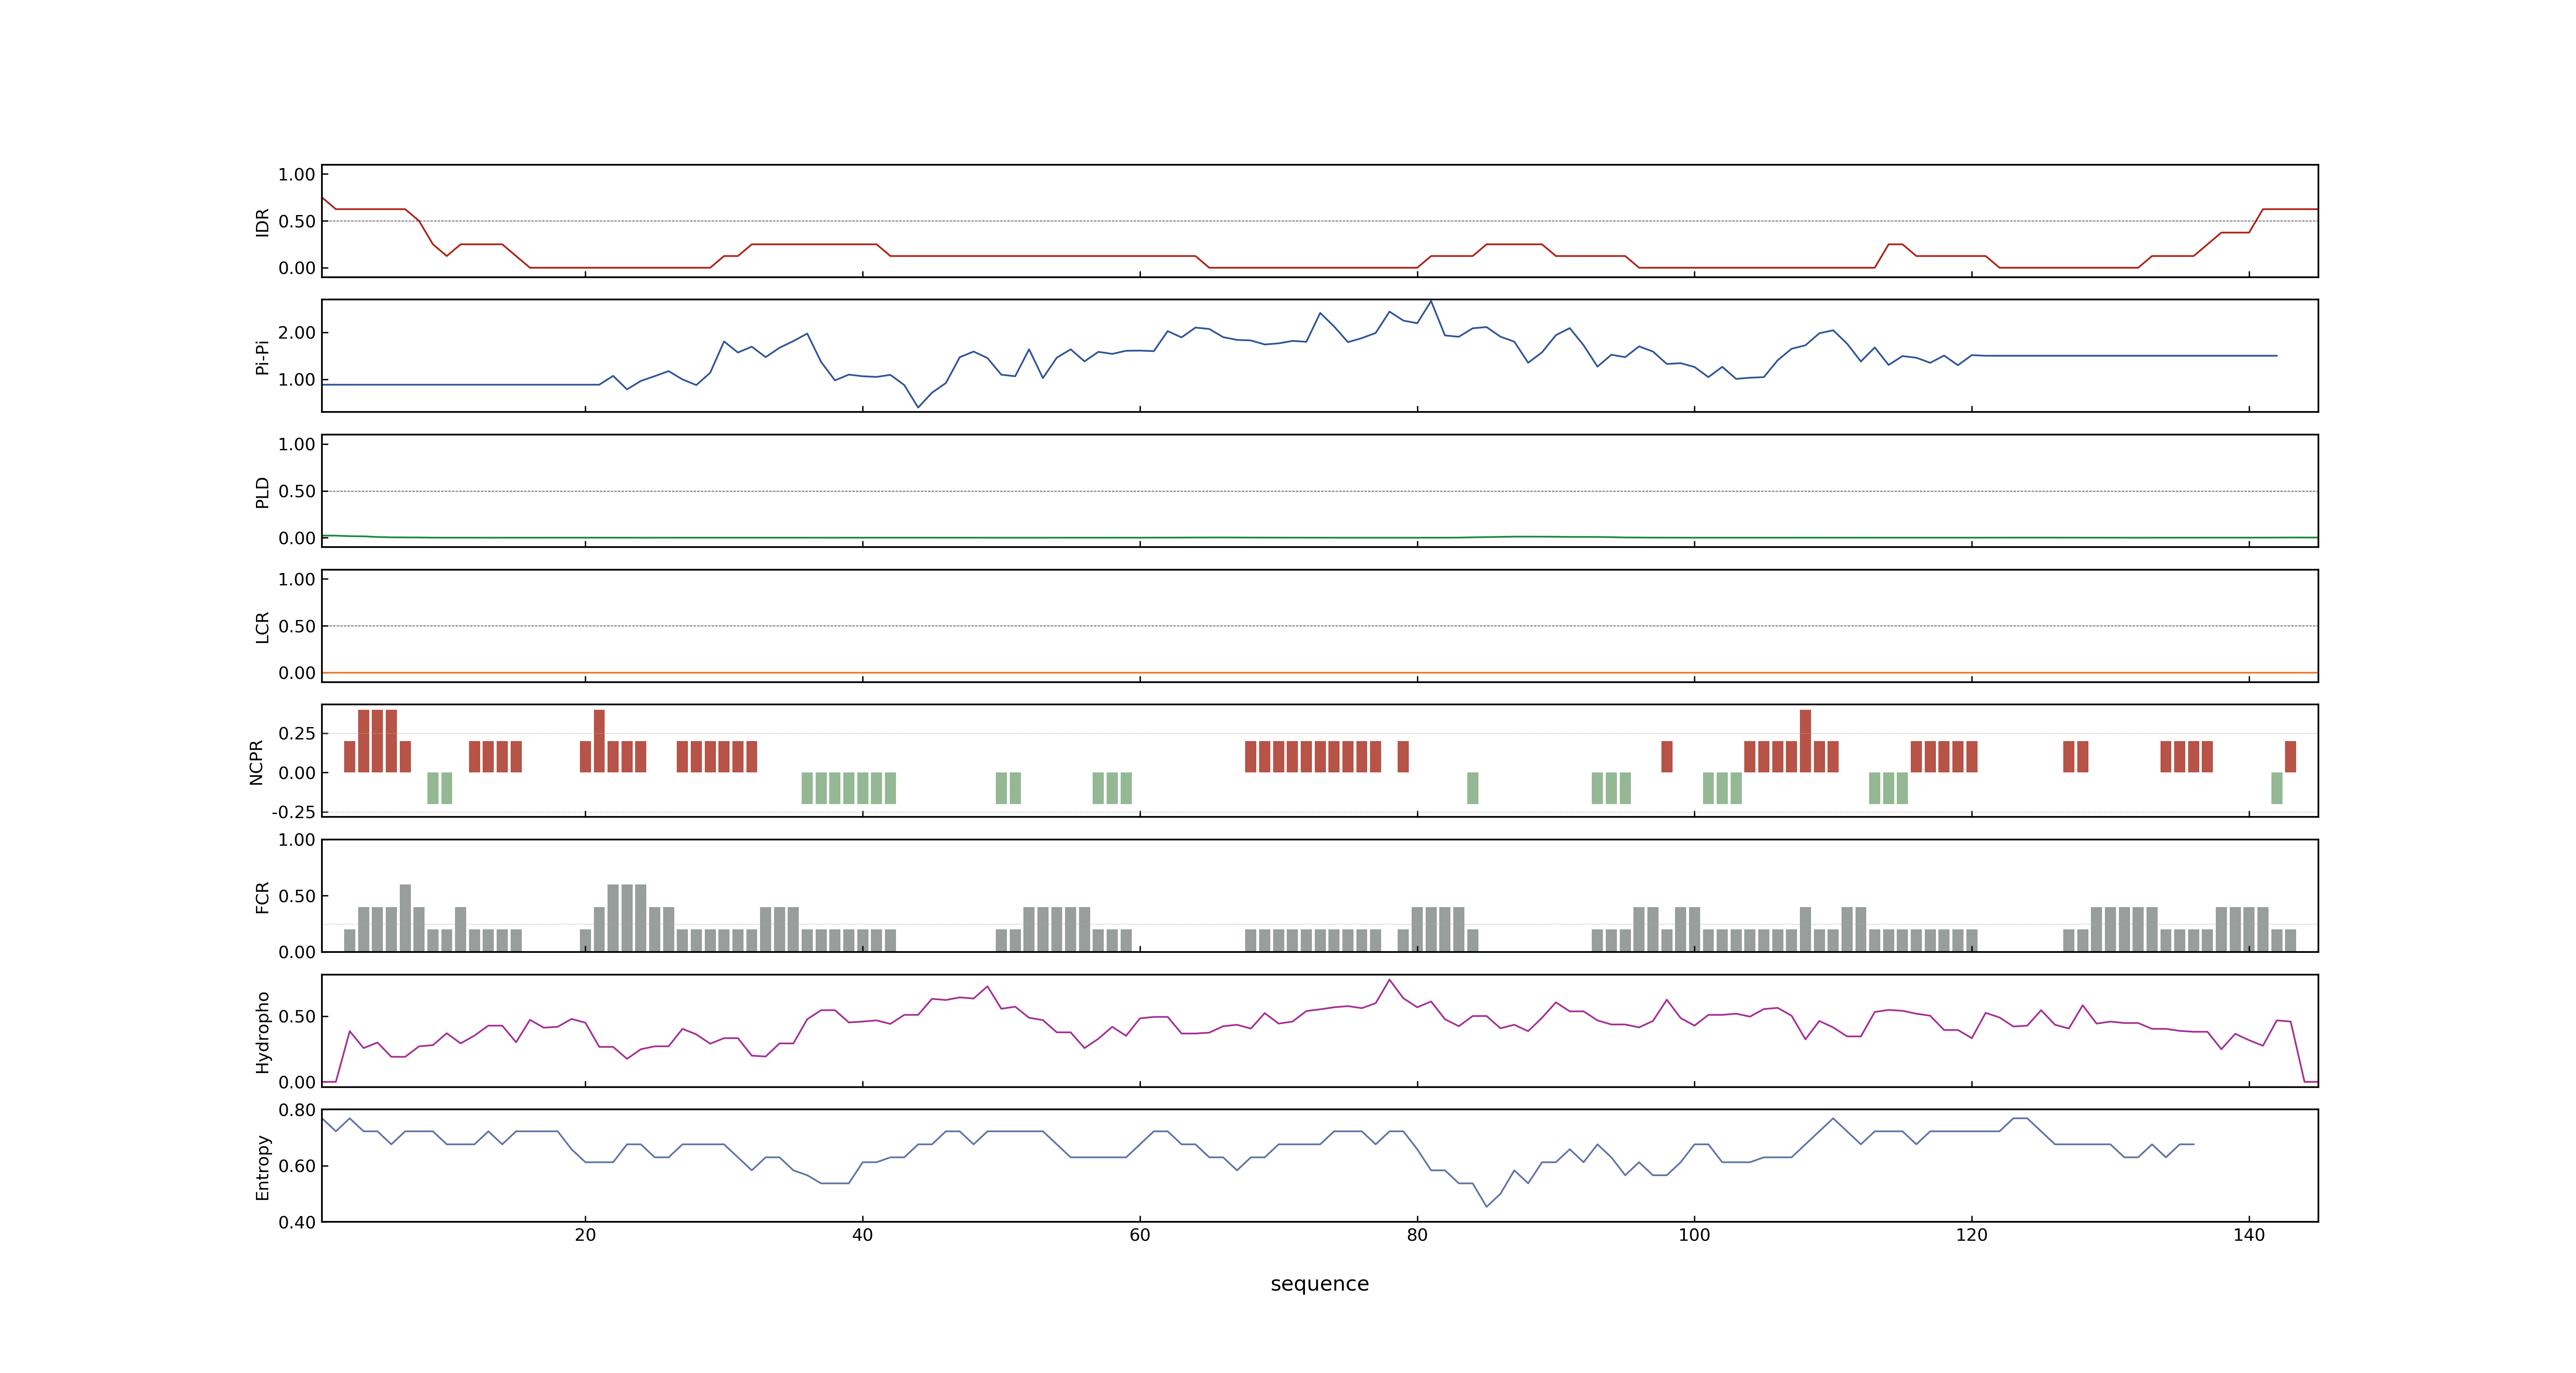2576x1373 pixels.
Task: Click the tallest Pi-Pi peak near position 81
Action: [x=1431, y=303]
